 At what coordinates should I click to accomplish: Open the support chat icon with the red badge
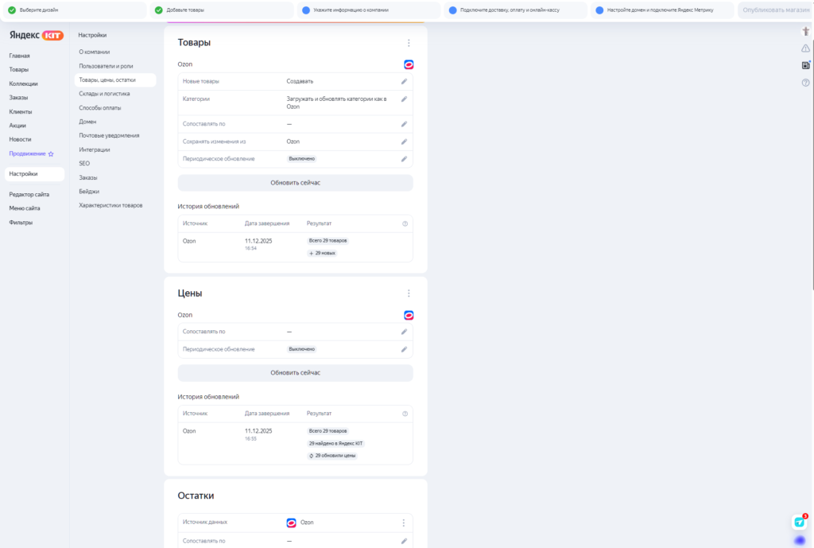coord(800,522)
